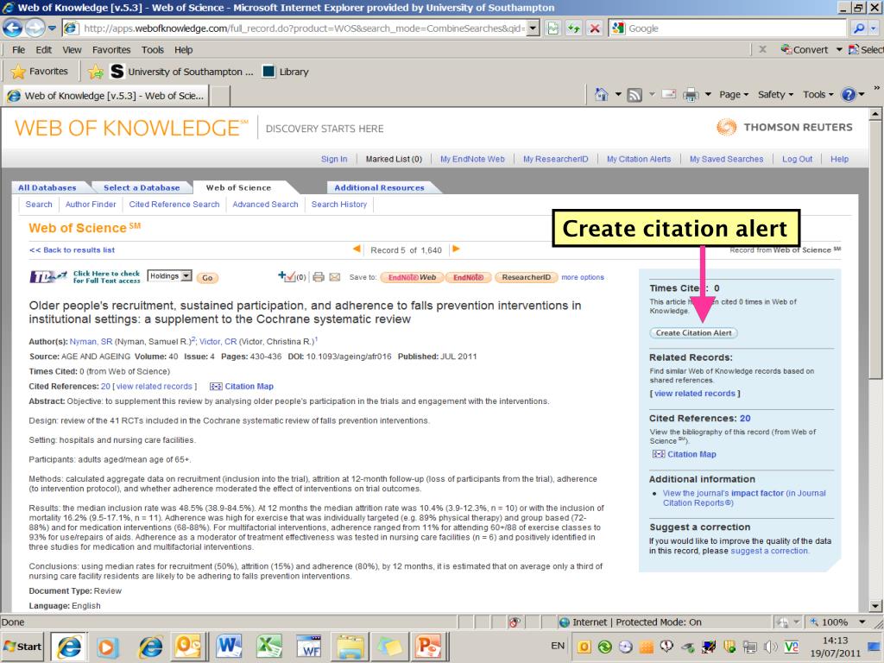Click the Add to Favorites bar star icon
This screenshot has height=663, width=884.
pos(95,72)
